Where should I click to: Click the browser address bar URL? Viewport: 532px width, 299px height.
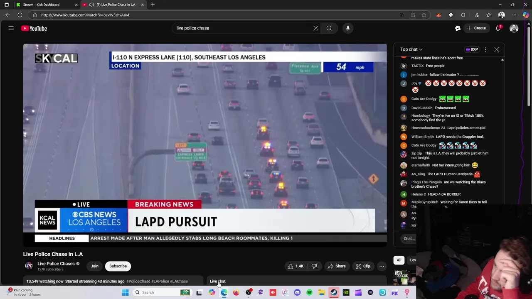coord(85,15)
